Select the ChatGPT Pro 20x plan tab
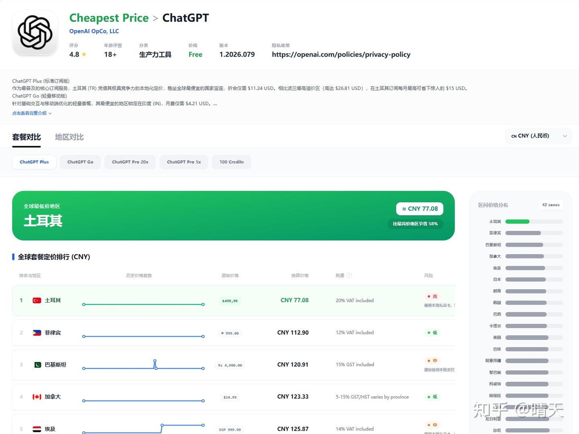The width and height of the screenshot is (579, 434). 130,162
